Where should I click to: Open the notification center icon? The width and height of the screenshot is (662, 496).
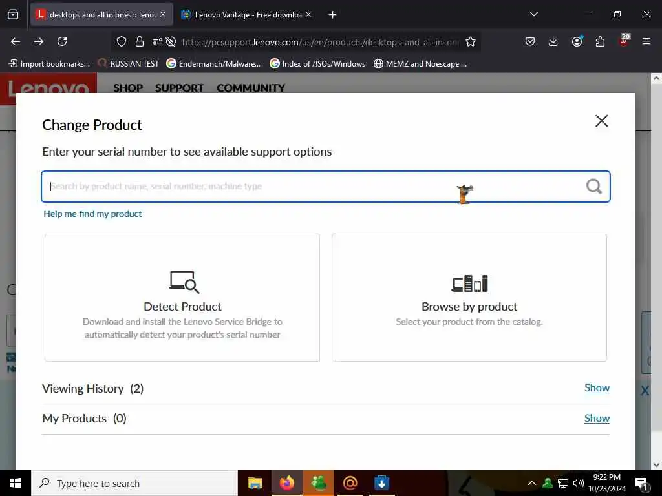click(x=641, y=484)
